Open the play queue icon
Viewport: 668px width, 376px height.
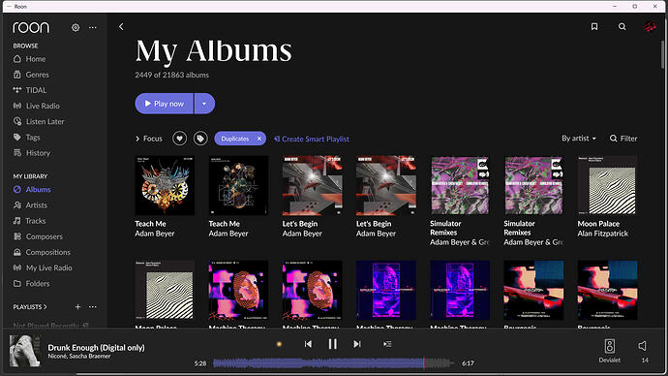[x=387, y=344]
